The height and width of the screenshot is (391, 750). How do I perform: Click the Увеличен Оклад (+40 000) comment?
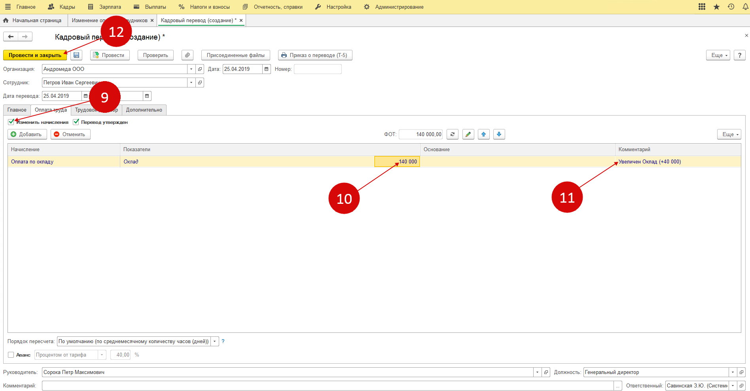(650, 161)
